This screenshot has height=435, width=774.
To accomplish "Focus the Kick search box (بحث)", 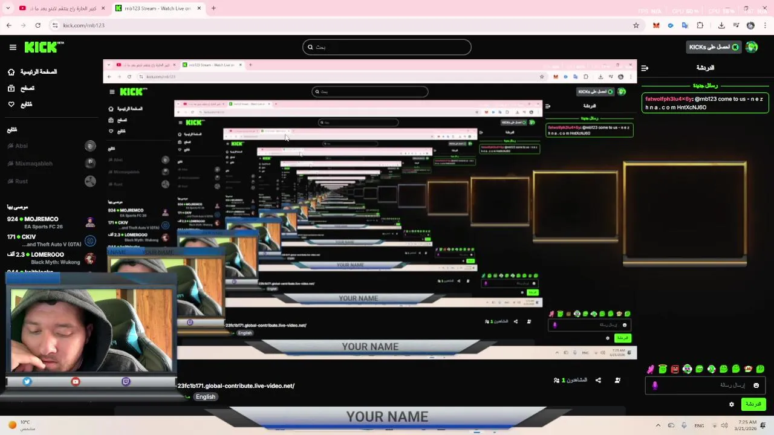I will tap(387, 47).
